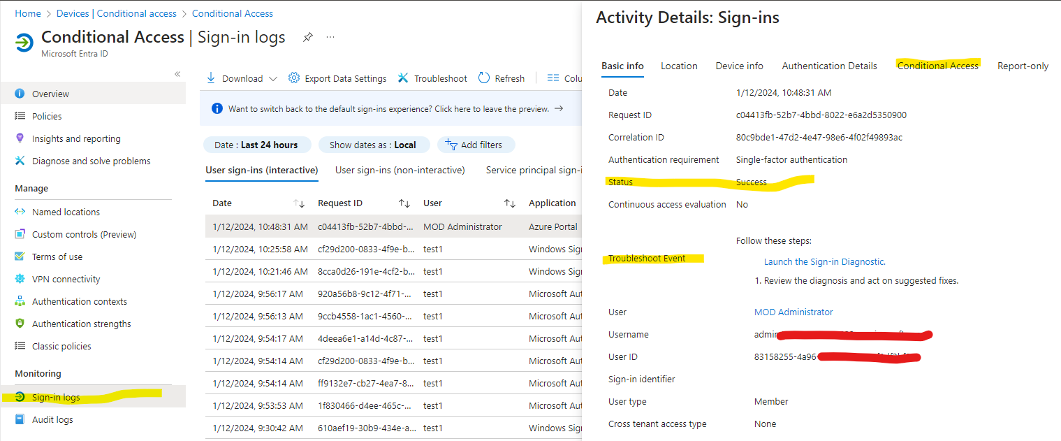Collapse the left navigation pane
1061x441 pixels.
[177, 73]
